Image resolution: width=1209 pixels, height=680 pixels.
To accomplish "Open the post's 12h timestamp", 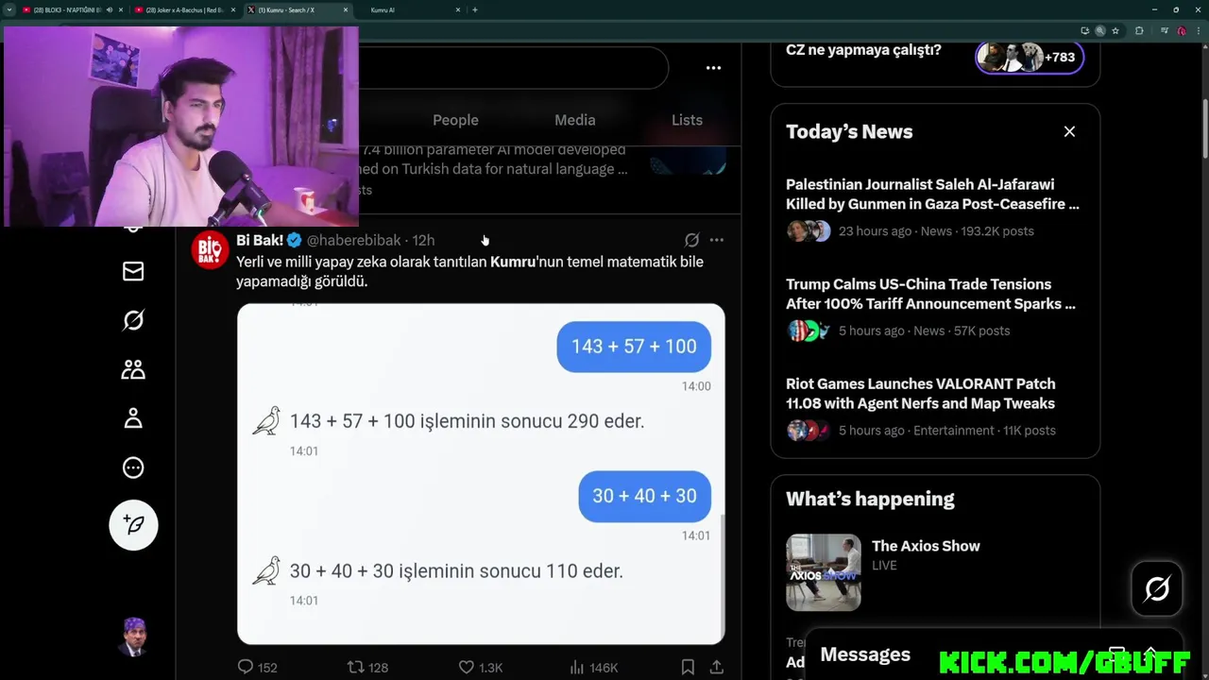I will pyautogui.click(x=423, y=240).
